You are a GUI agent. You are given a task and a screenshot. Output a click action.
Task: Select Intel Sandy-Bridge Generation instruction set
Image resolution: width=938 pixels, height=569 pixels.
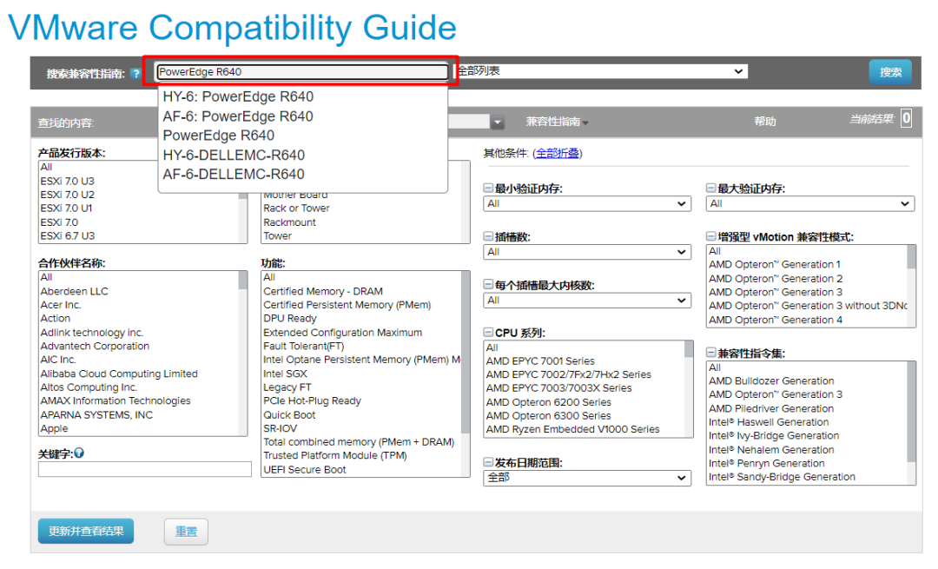point(782,477)
